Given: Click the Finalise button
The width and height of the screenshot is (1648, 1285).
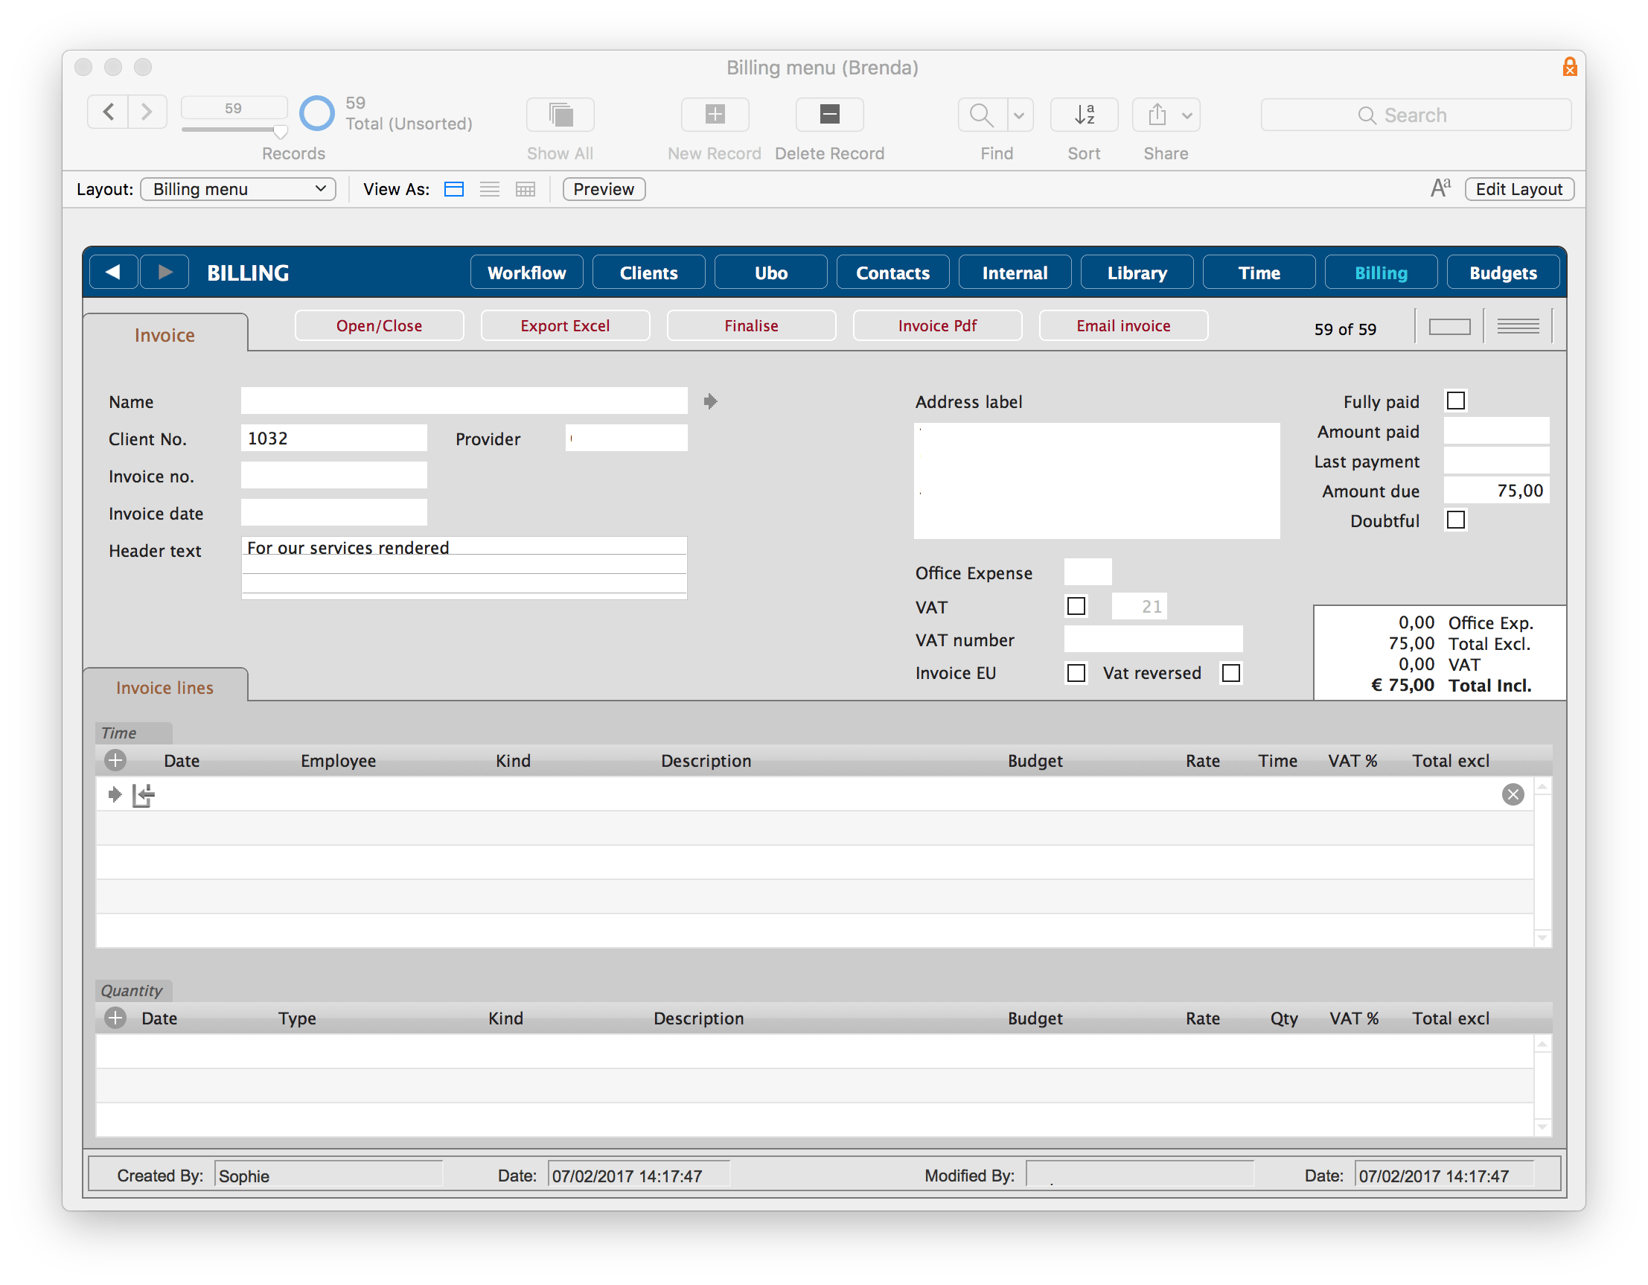Looking at the screenshot, I should pyautogui.click(x=751, y=325).
